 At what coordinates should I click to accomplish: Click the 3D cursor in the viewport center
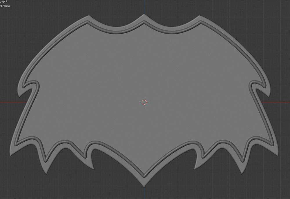coord(144,102)
